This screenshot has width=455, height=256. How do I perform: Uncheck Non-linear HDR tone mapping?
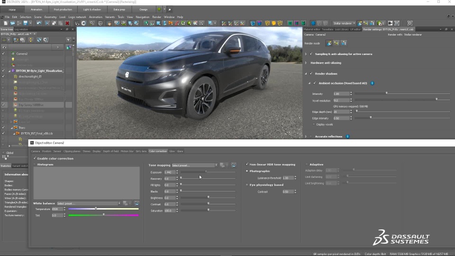click(247, 165)
